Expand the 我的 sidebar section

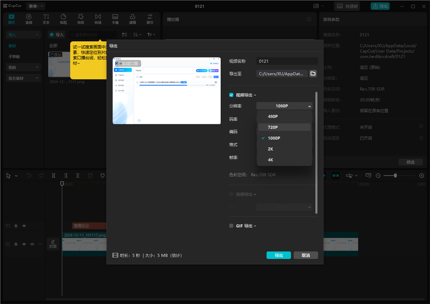click(x=23, y=67)
